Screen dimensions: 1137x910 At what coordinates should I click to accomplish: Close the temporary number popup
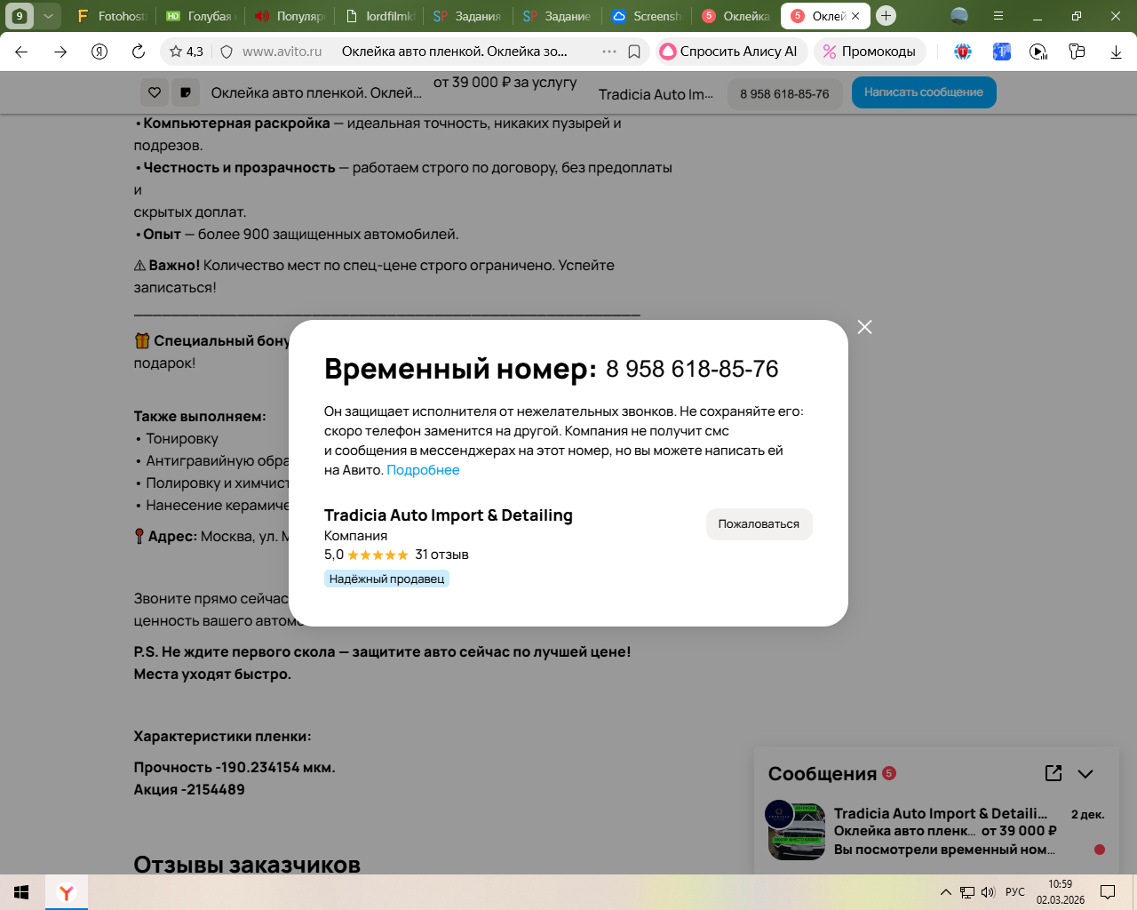point(864,327)
